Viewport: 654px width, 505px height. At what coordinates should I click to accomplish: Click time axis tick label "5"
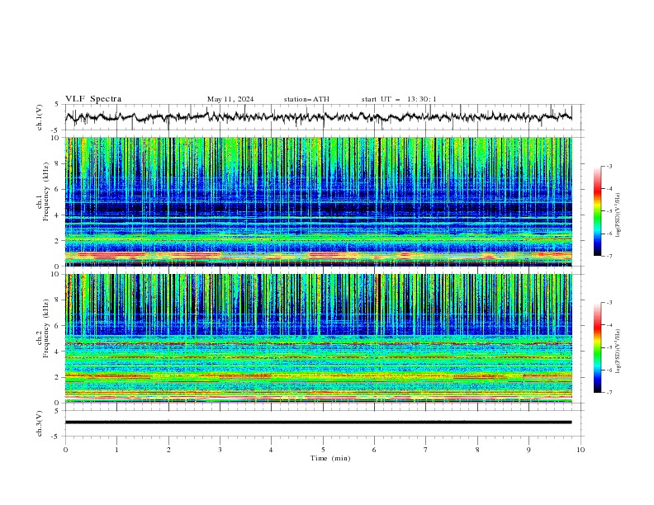pos(323,450)
